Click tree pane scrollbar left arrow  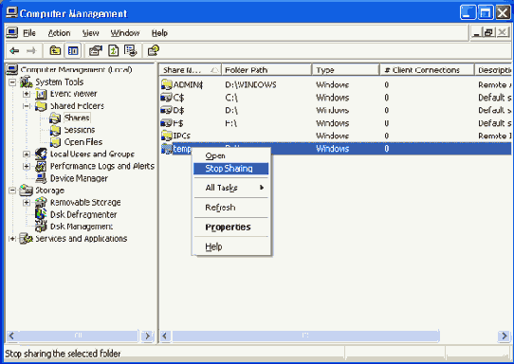pos(11,336)
